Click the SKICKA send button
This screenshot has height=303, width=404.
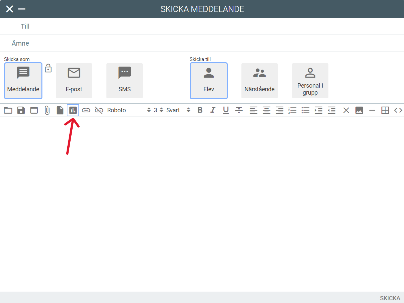[x=390, y=298]
